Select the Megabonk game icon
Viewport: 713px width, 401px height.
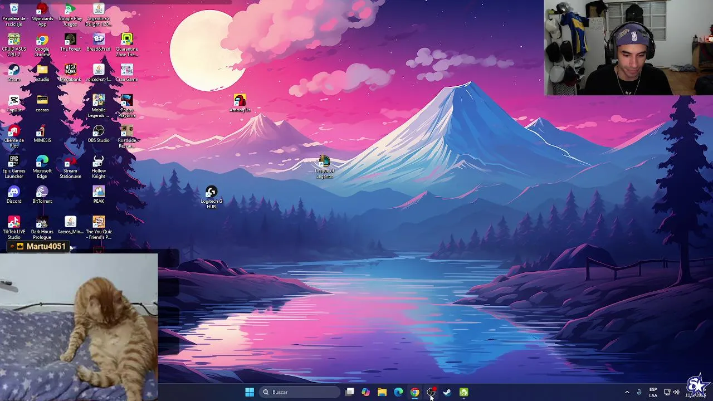(70, 73)
